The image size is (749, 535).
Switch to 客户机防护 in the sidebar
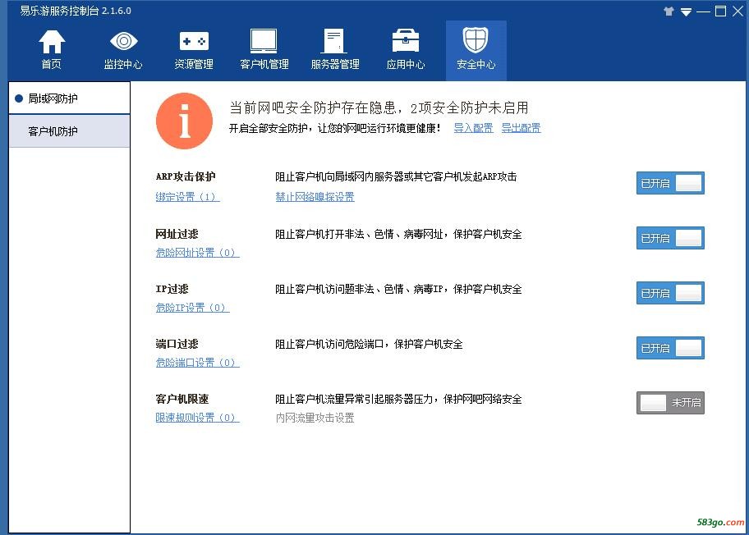click(x=69, y=131)
